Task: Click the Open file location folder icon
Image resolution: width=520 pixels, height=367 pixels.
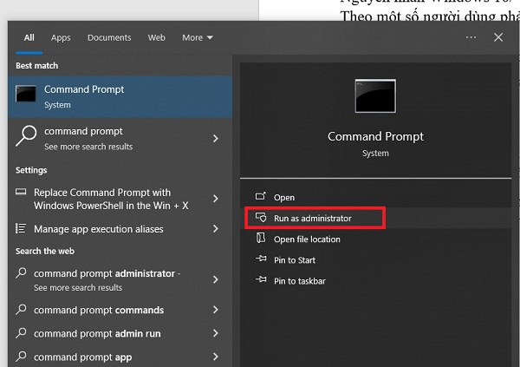Action: click(x=261, y=238)
